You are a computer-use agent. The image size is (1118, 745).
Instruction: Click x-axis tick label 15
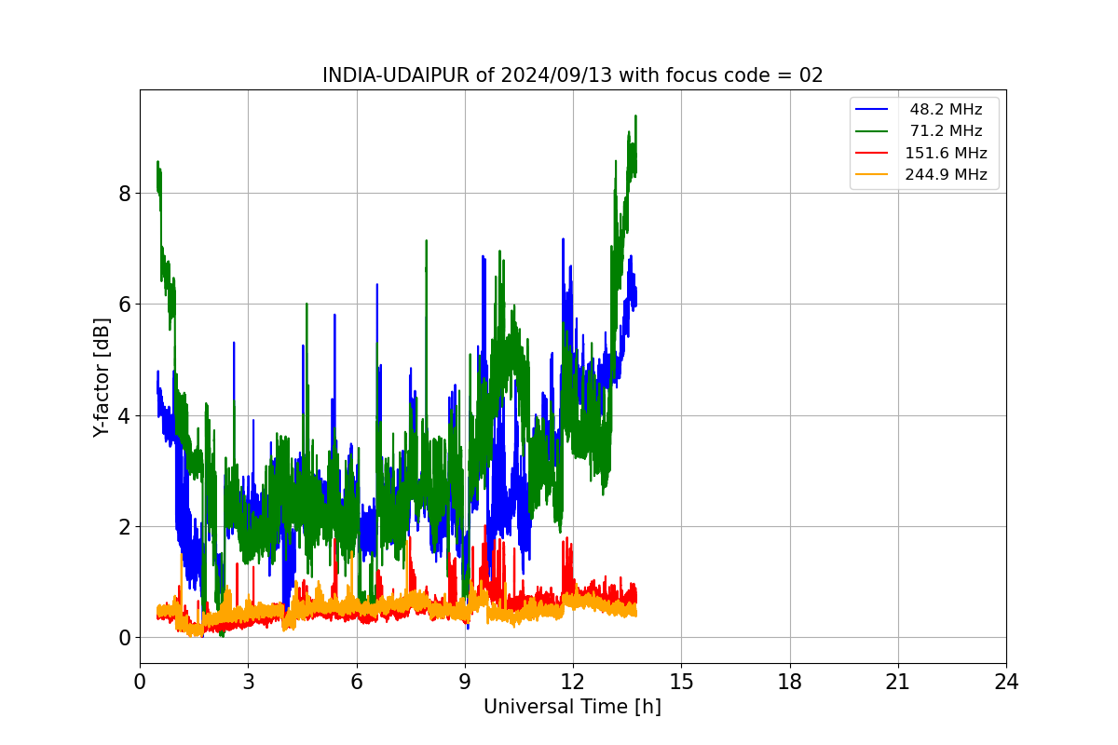point(681,681)
